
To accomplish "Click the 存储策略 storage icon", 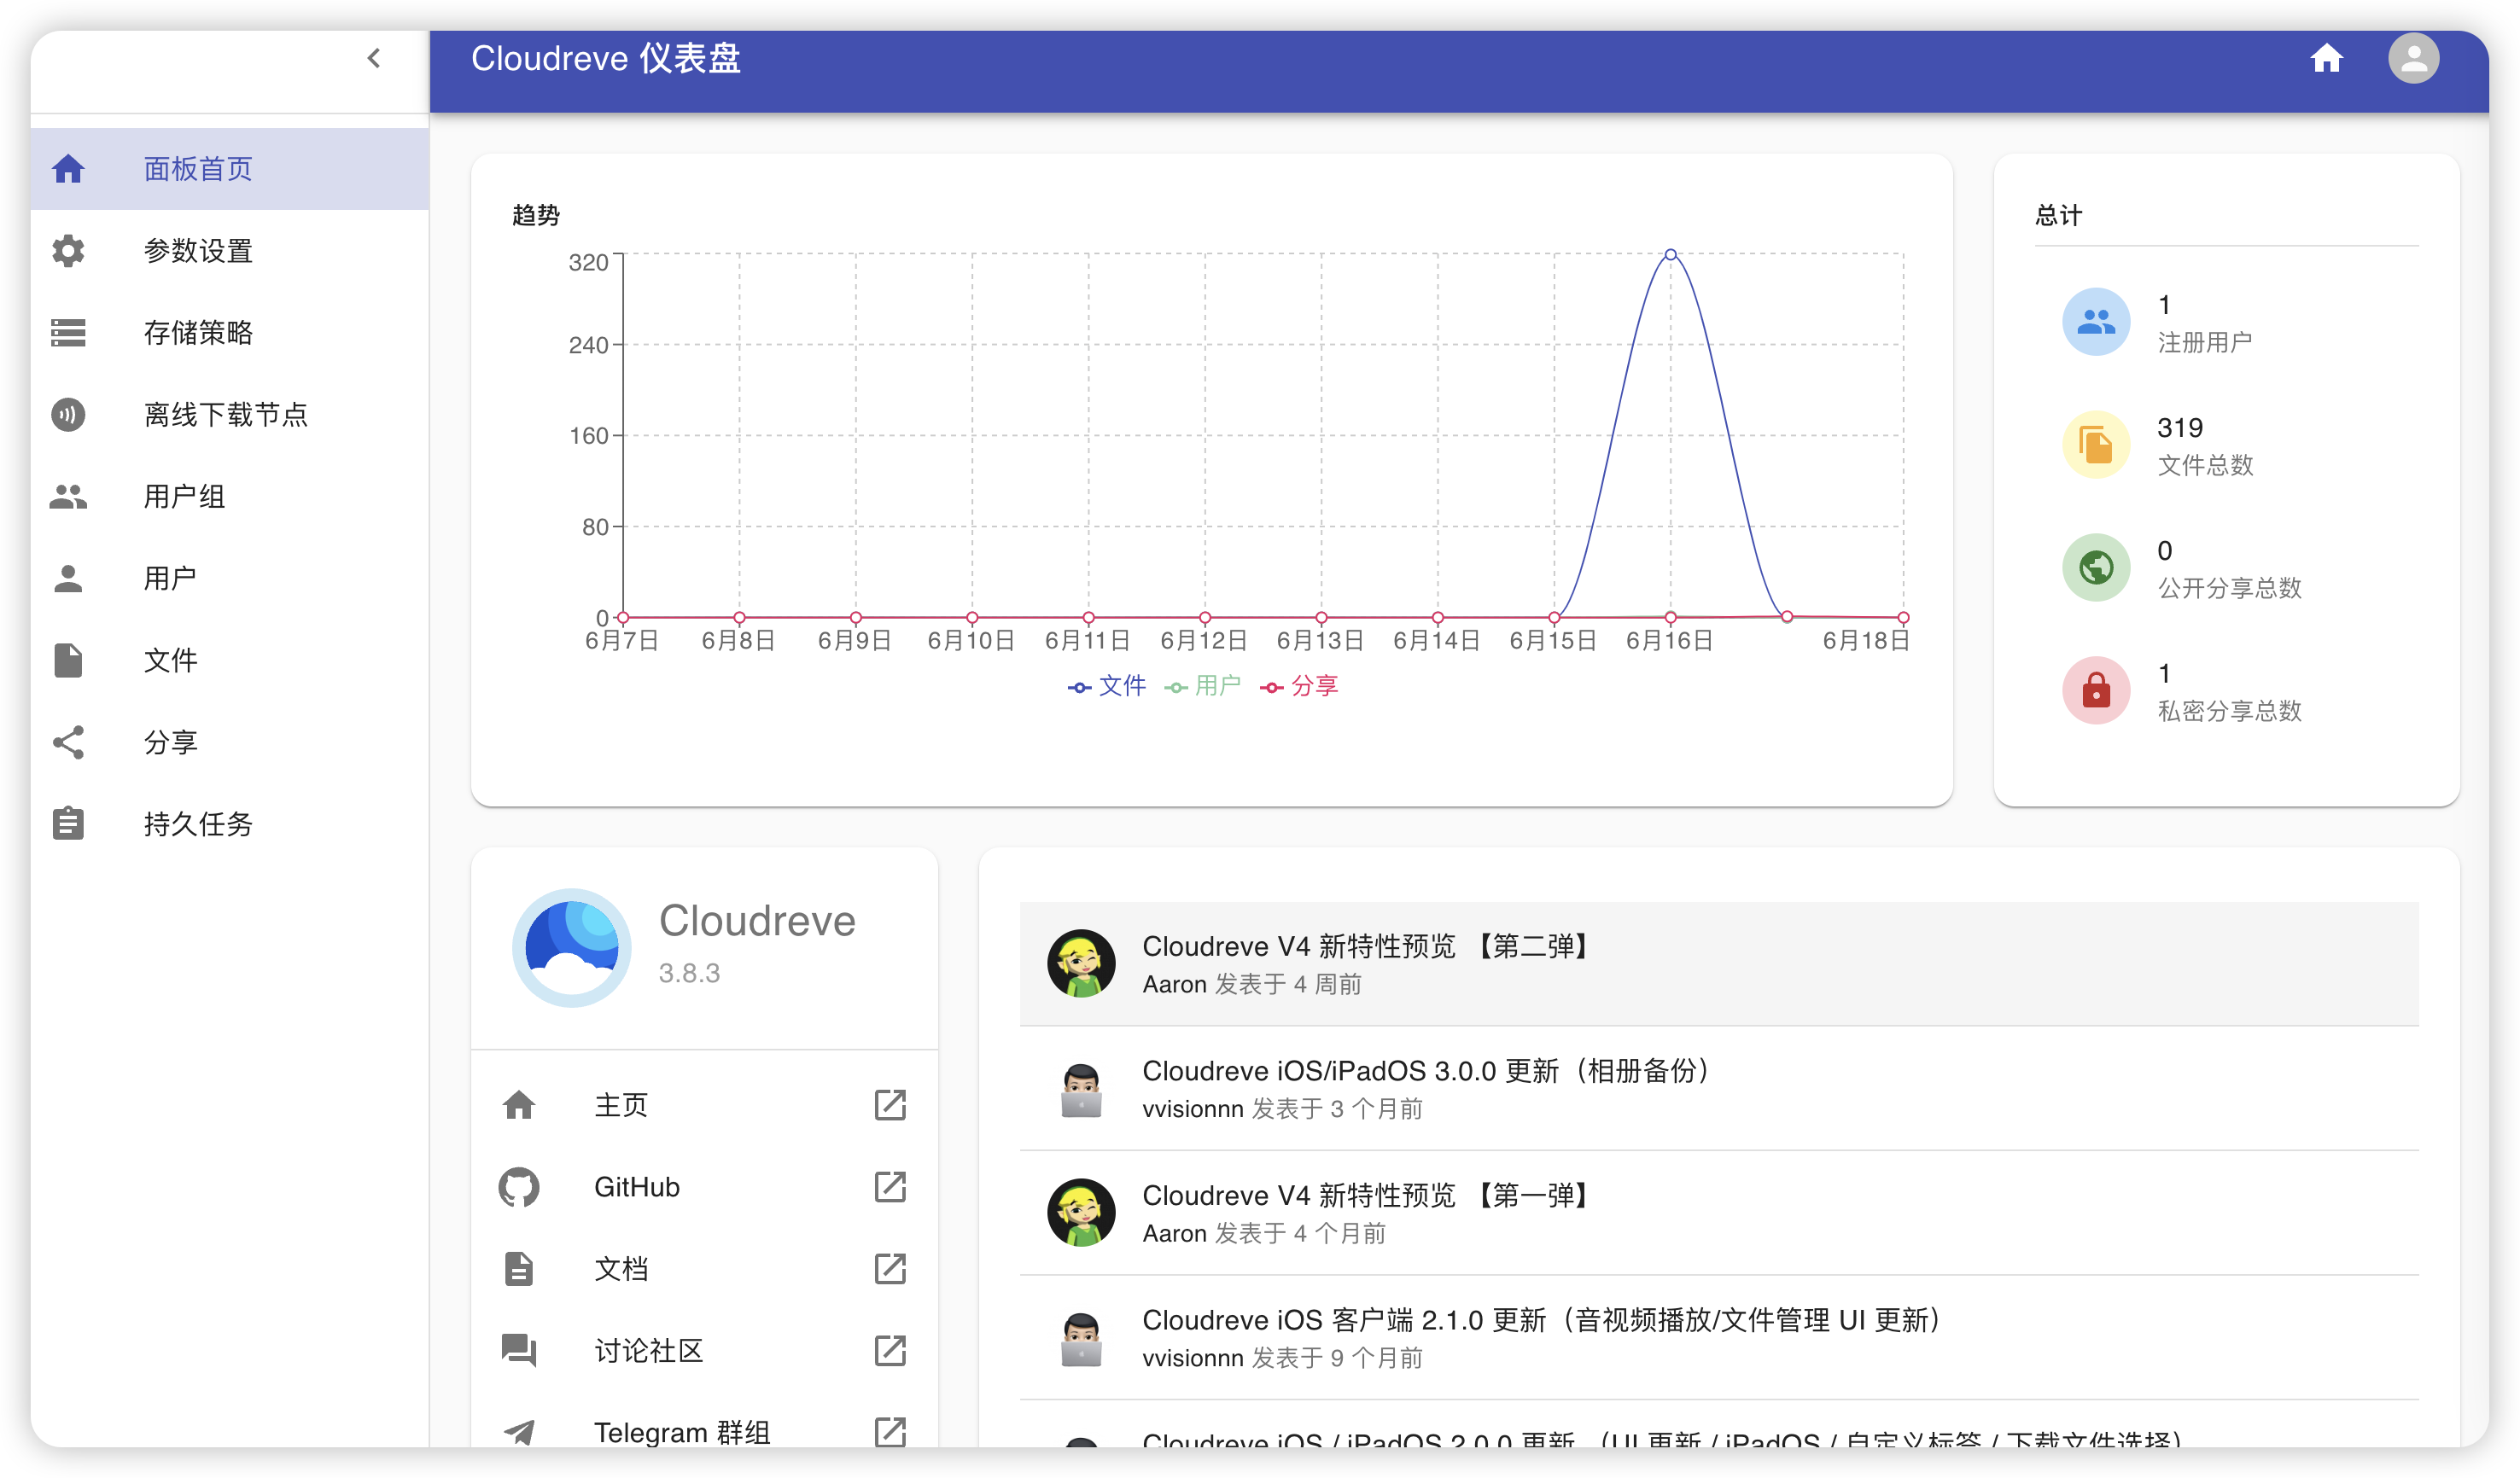I will click(68, 332).
